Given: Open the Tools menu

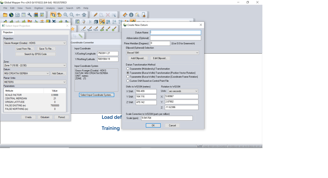Looking at the screenshot, I should [x=28, y=8].
